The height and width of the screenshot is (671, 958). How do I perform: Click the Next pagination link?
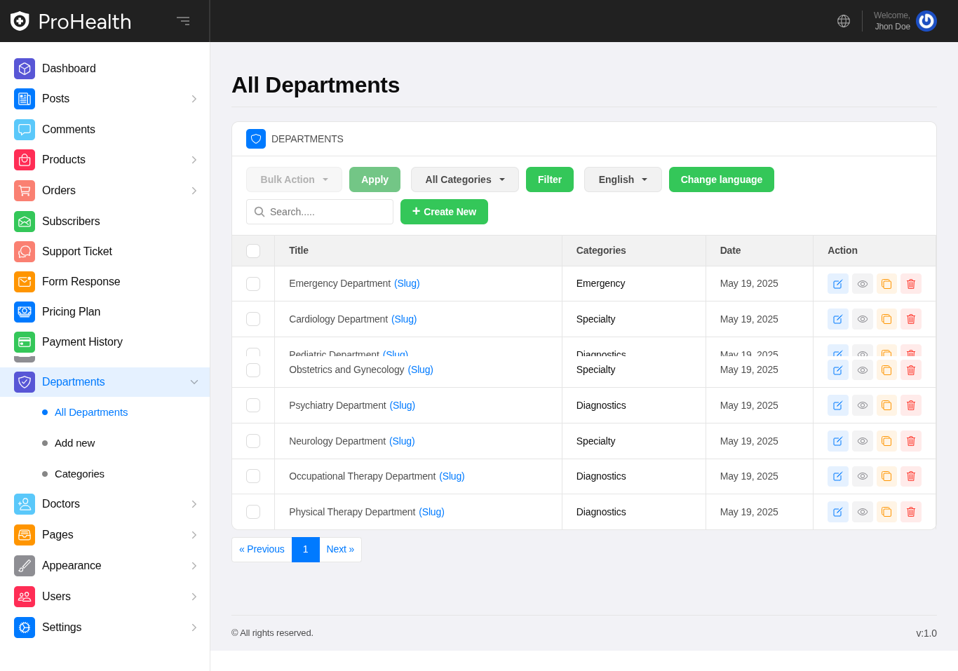(340, 550)
